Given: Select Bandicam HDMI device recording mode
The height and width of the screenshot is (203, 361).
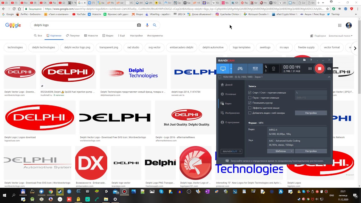Looking at the screenshot, I should click(255, 69).
